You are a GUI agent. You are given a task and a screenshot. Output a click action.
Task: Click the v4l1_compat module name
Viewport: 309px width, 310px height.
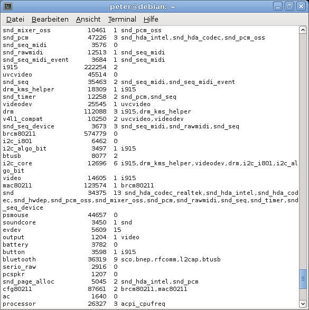tap(23, 119)
